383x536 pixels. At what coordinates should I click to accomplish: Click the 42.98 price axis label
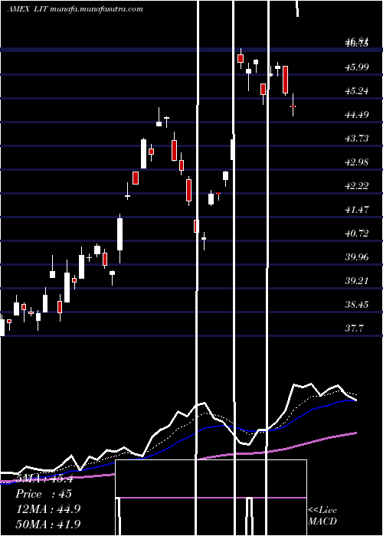357,162
